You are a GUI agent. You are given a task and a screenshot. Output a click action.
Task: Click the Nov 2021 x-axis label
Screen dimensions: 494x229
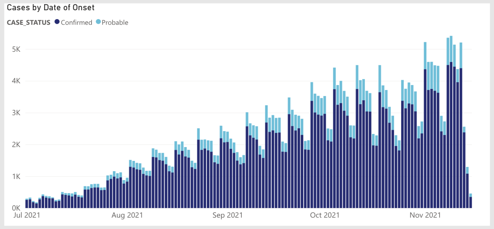tap(425, 215)
